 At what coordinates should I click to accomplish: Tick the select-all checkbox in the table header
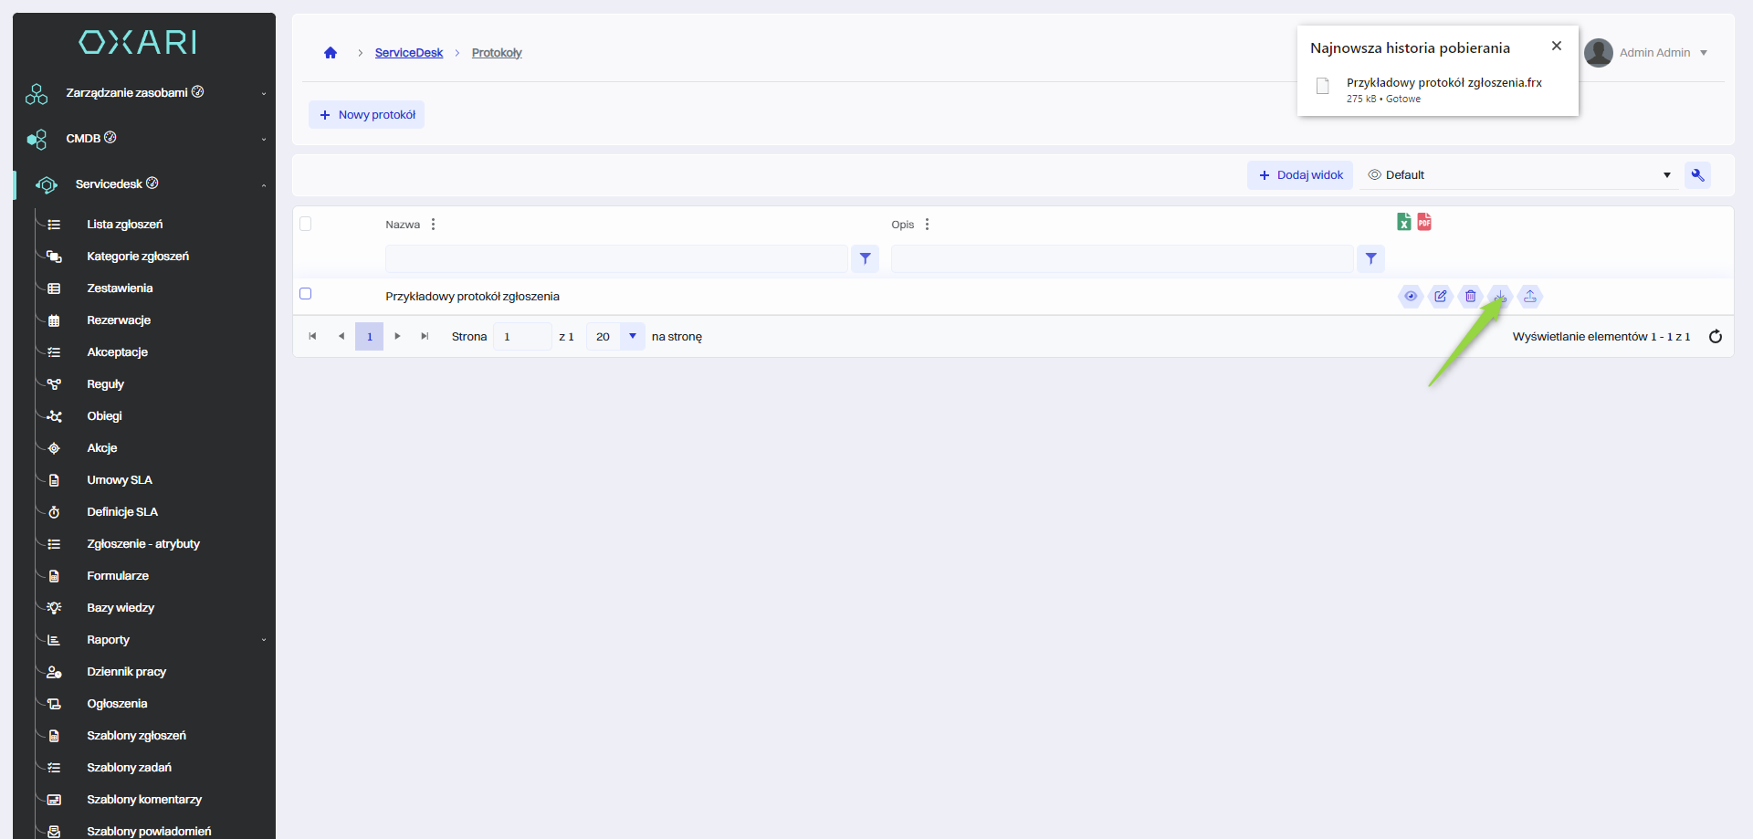point(306,224)
